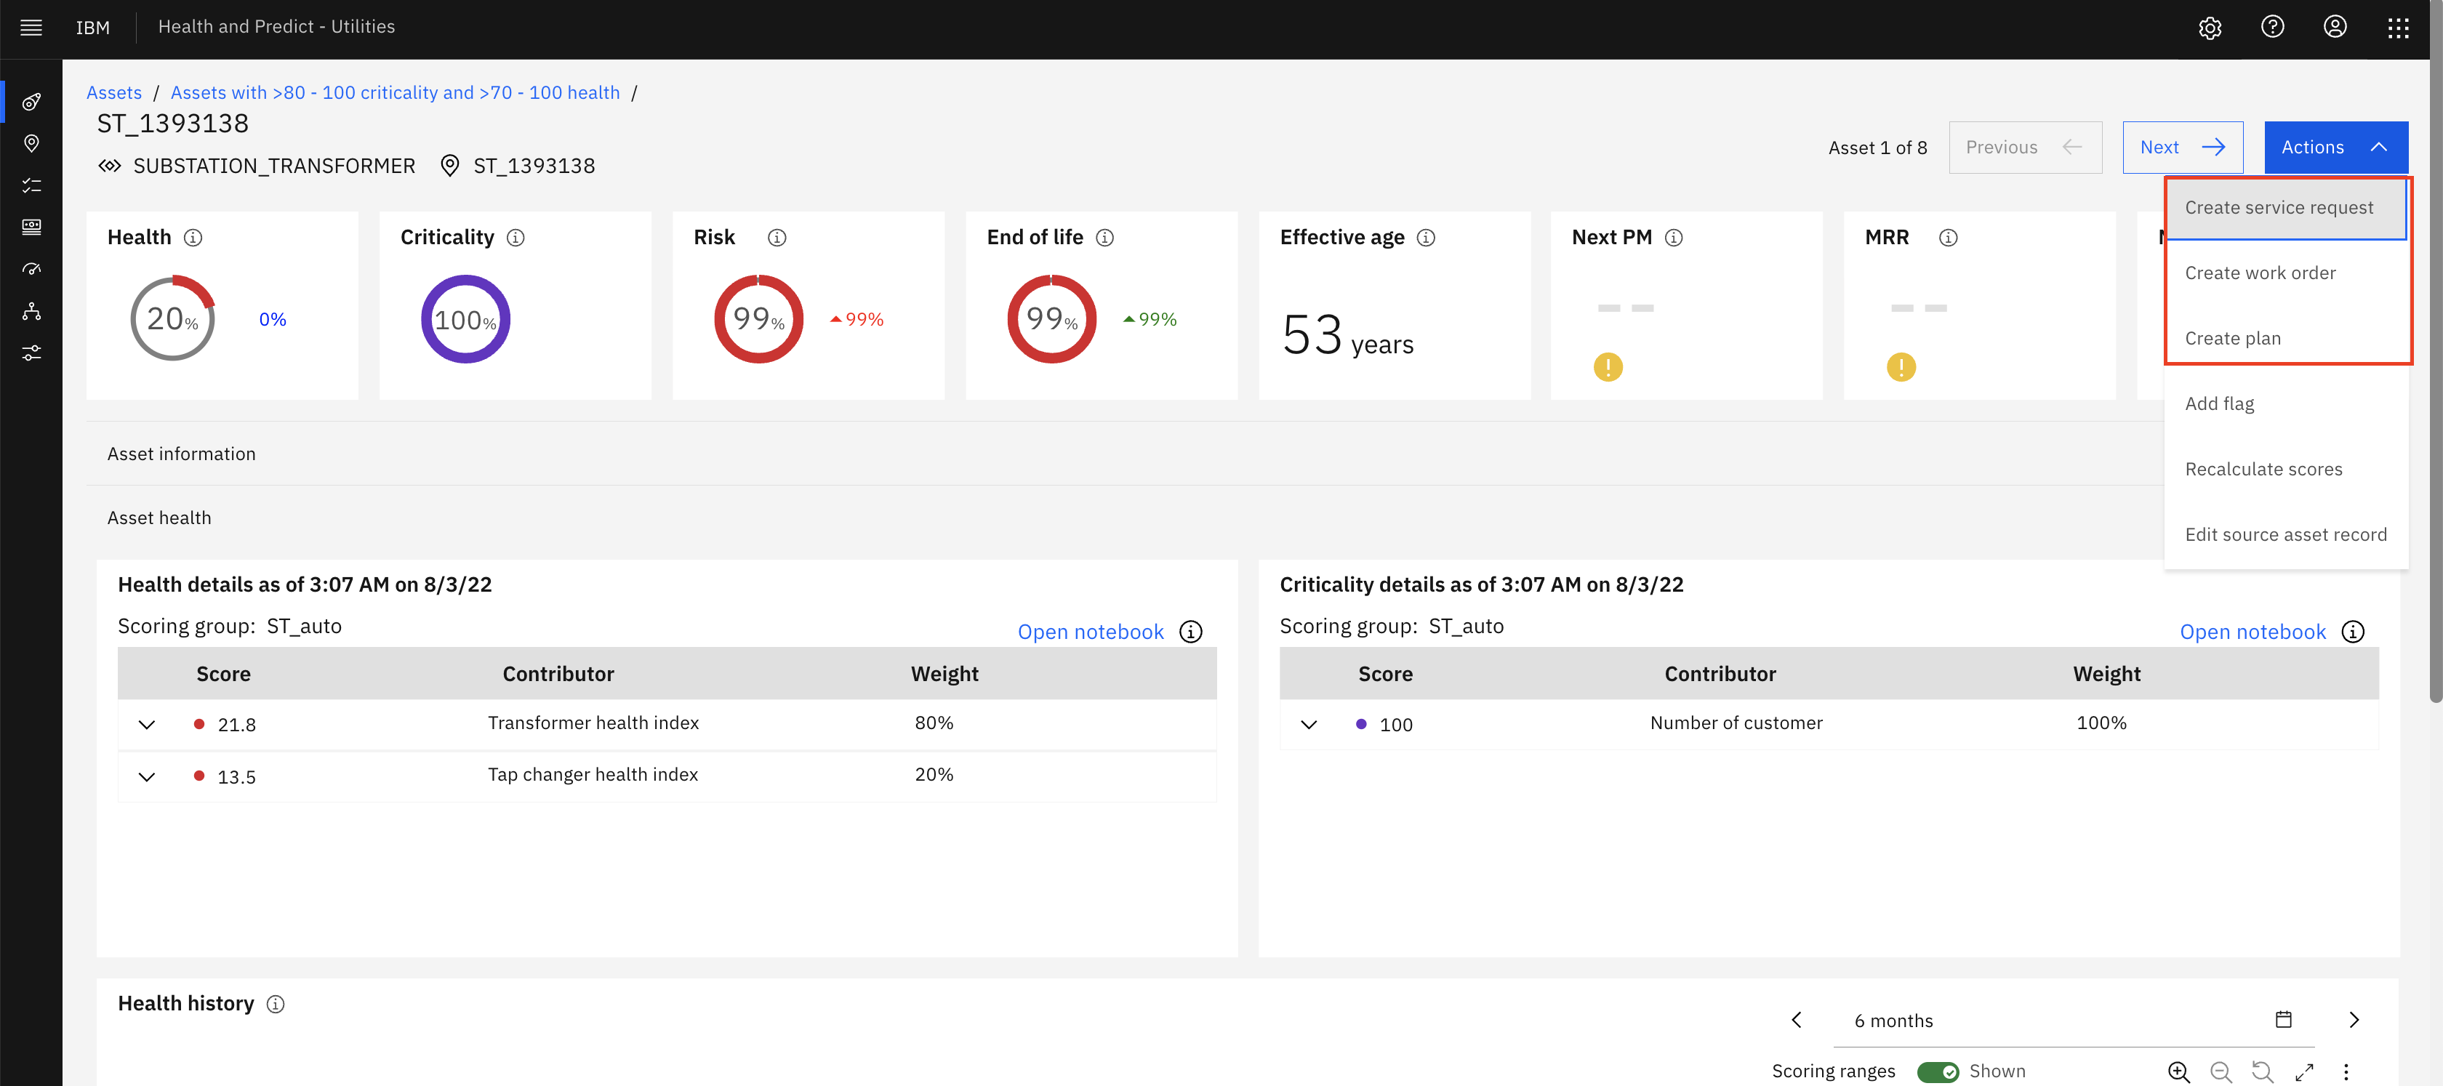Open health history overflow menu
This screenshot has height=1086, width=2443.
[2346, 1071]
